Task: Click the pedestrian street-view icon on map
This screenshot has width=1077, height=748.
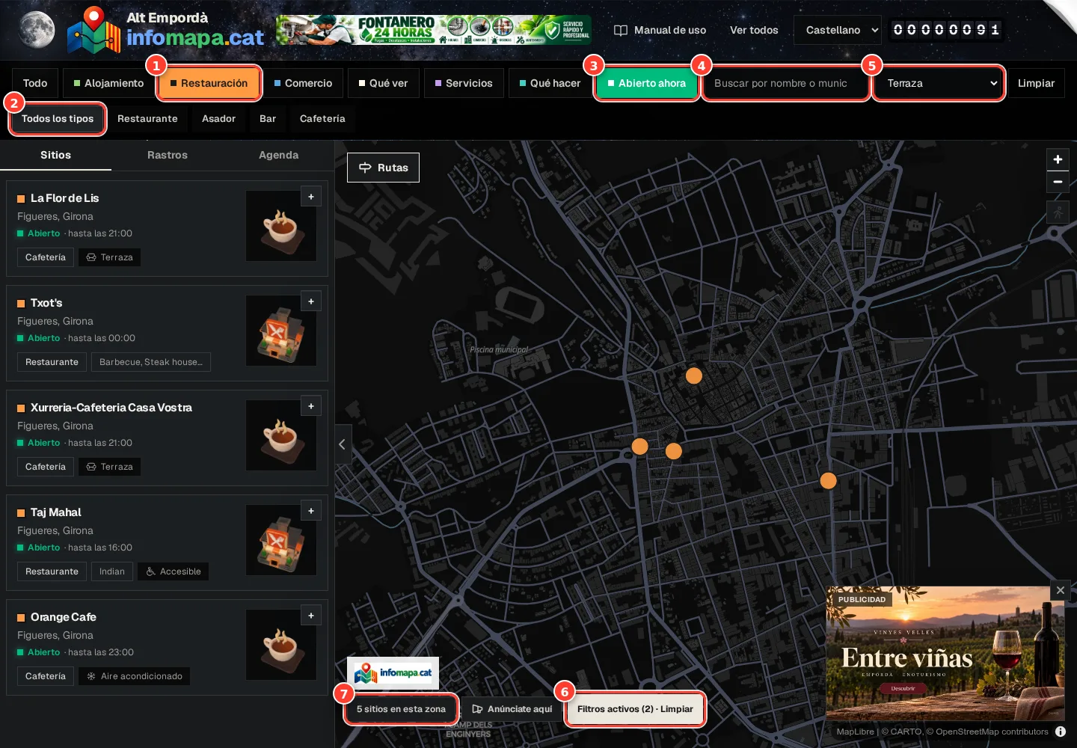Action: [x=1058, y=212]
